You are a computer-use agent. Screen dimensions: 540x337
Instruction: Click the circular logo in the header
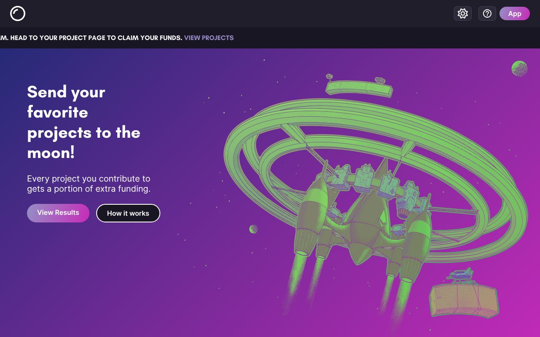(x=18, y=13)
